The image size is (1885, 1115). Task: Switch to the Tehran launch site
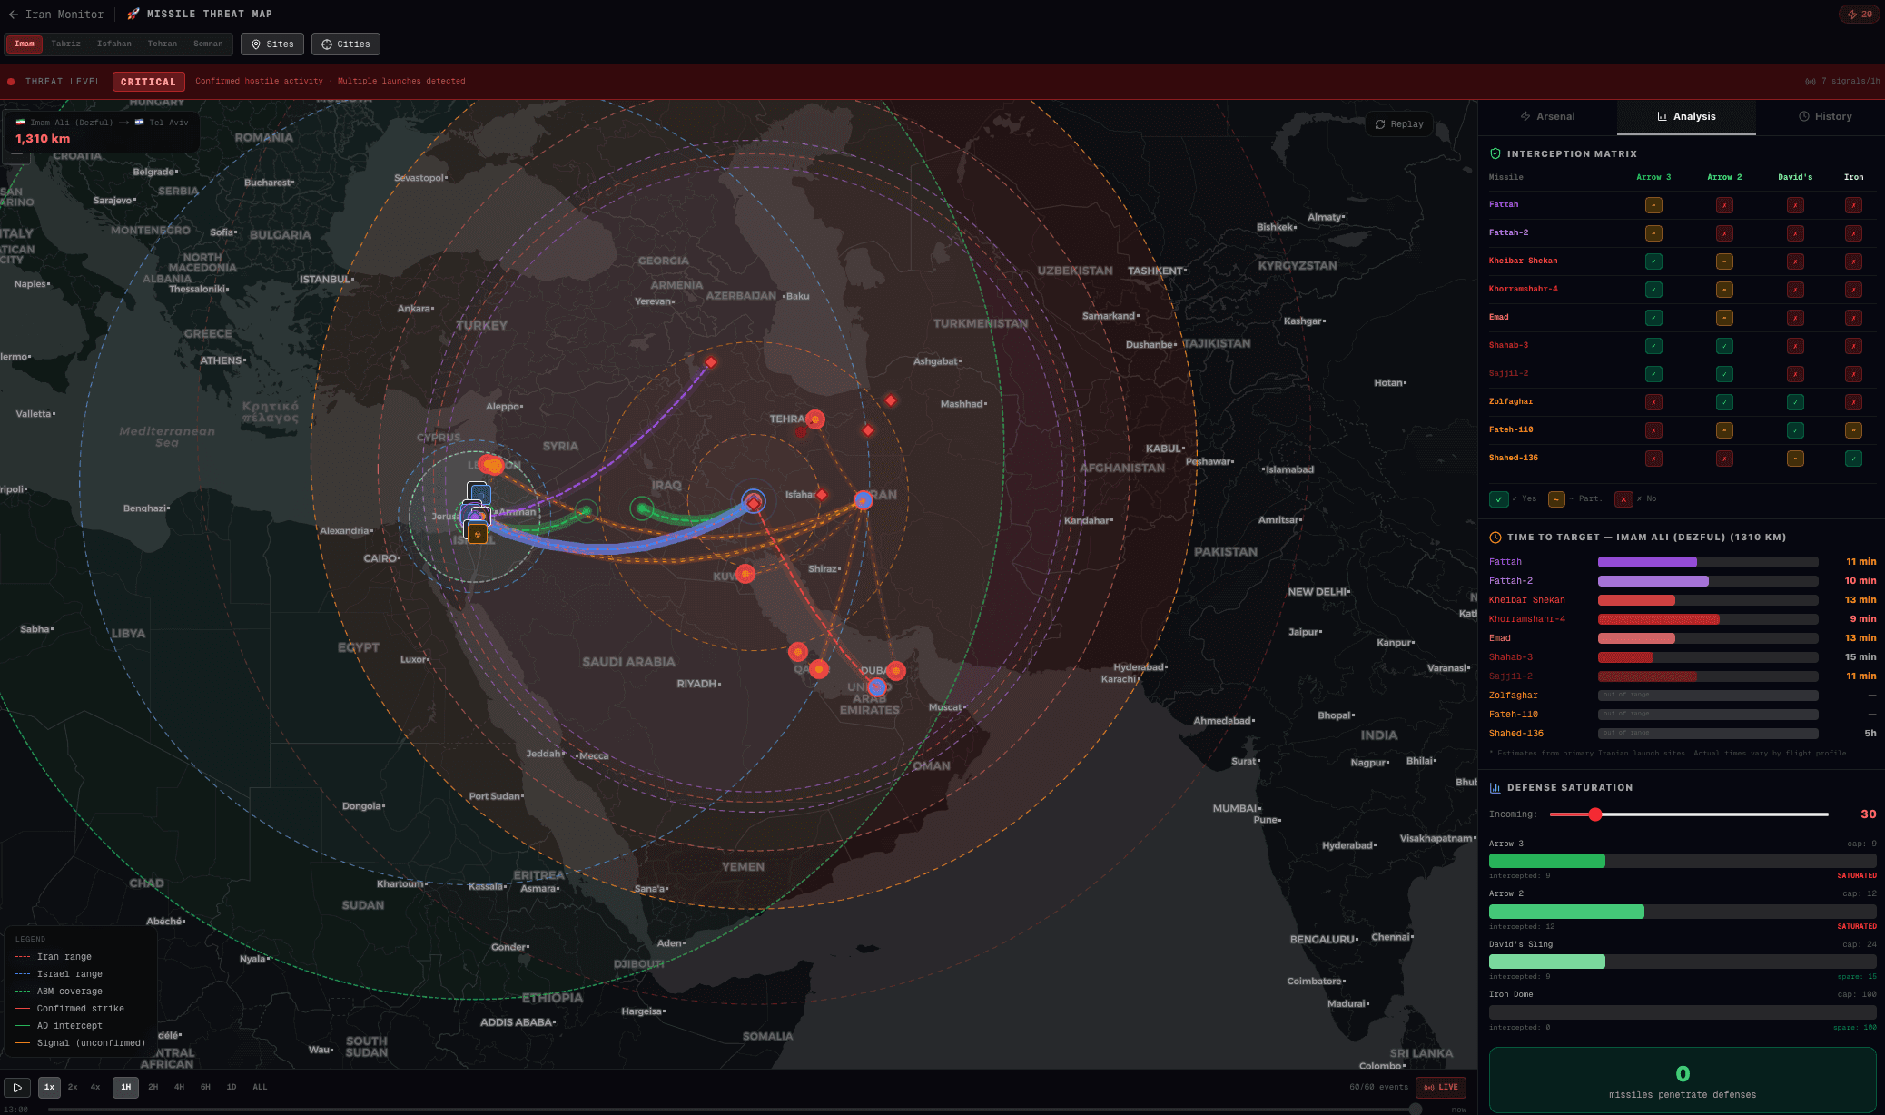tap(163, 44)
